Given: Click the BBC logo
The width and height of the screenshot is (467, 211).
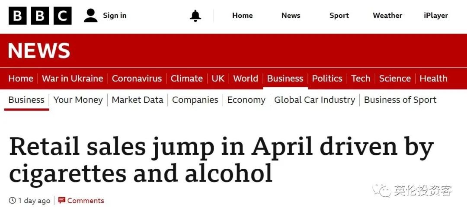Looking at the screenshot, I should point(40,16).
